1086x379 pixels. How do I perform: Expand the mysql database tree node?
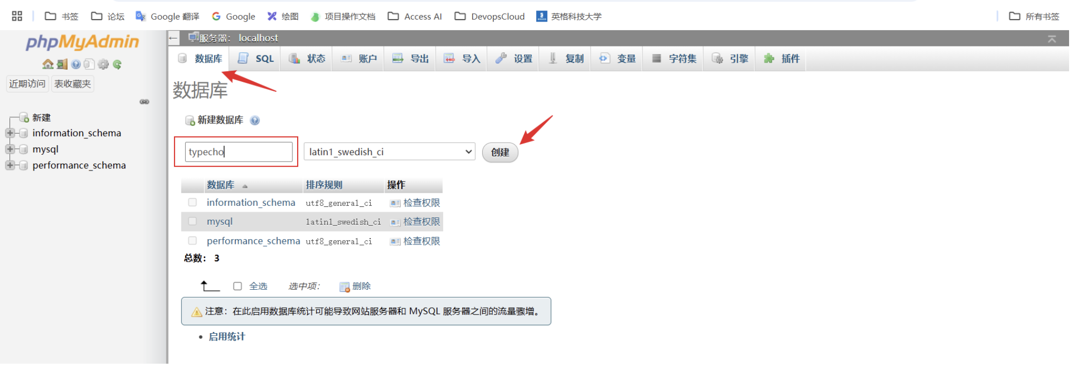pos(10,149)
